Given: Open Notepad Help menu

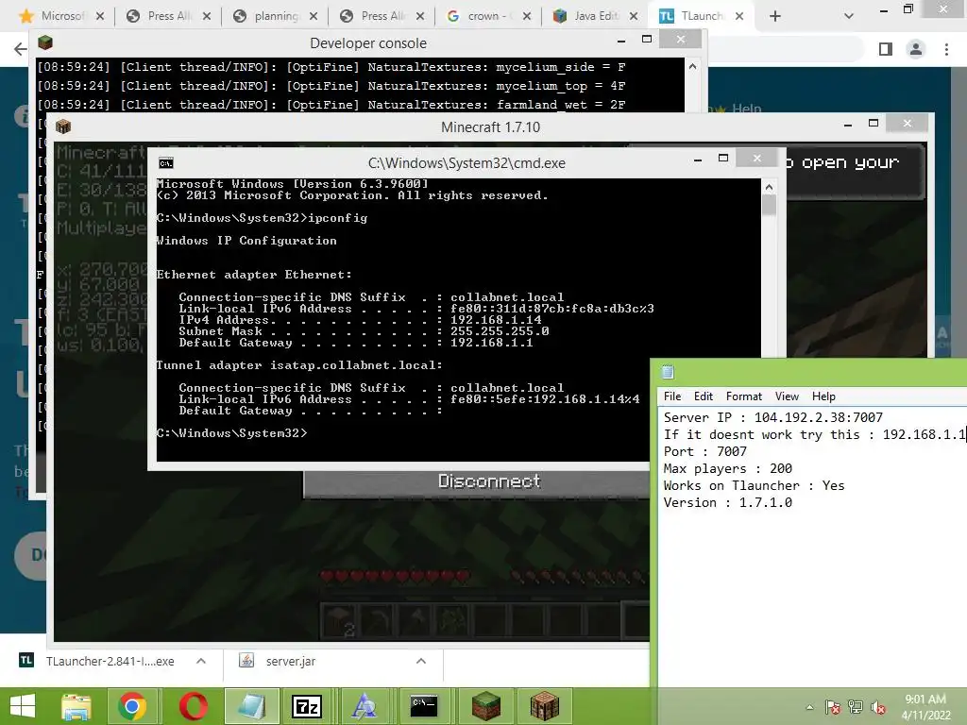Looking at the screenshot, I should click(x=823, y=396).
